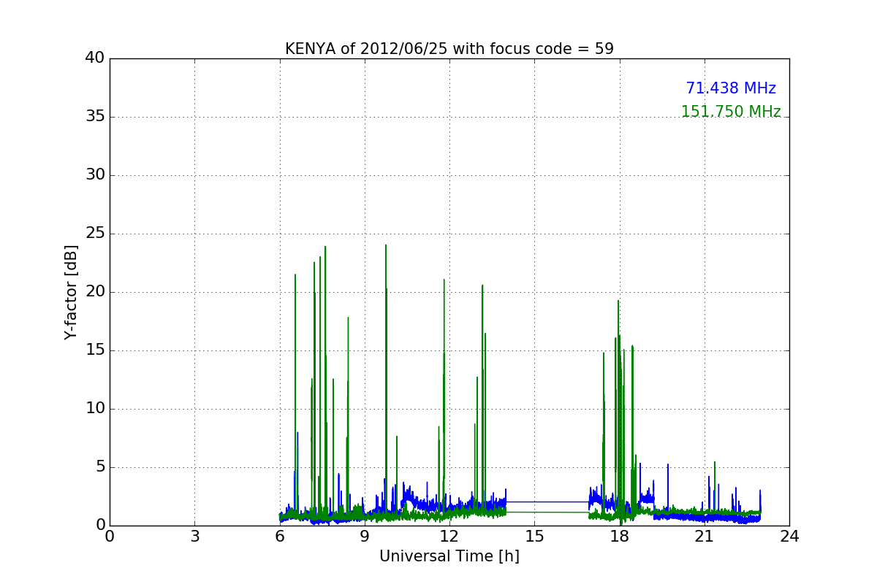The height and width of the screenshot is (584, 877).
Task: Click the x-axis tick label 15
Action: click(x=534, y=537)
